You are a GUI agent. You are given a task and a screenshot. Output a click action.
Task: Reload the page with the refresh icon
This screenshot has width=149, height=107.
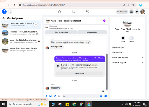pos(14,5)
